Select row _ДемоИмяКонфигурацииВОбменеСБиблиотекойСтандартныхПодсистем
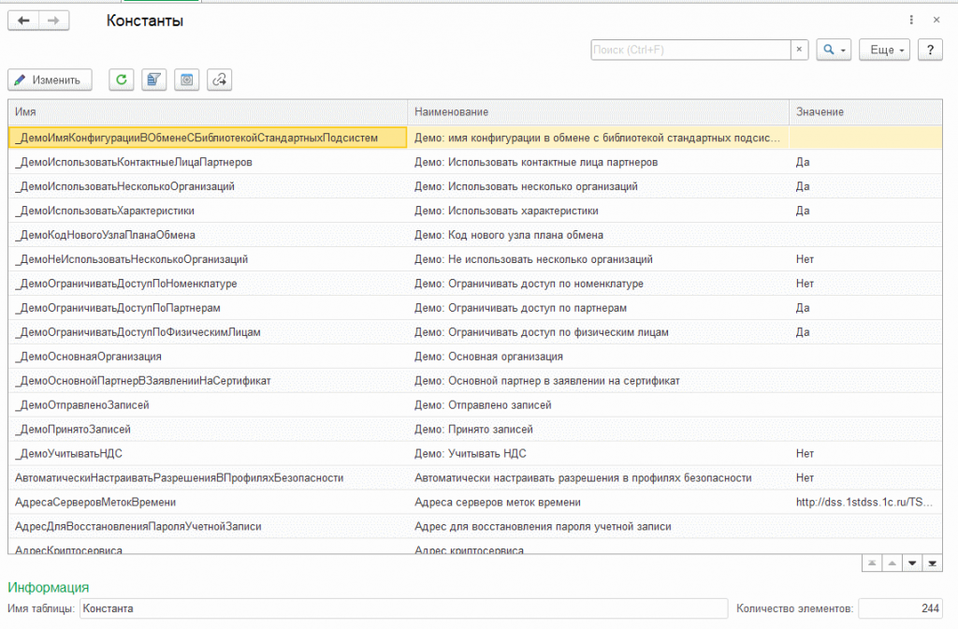 click(475, 138)
